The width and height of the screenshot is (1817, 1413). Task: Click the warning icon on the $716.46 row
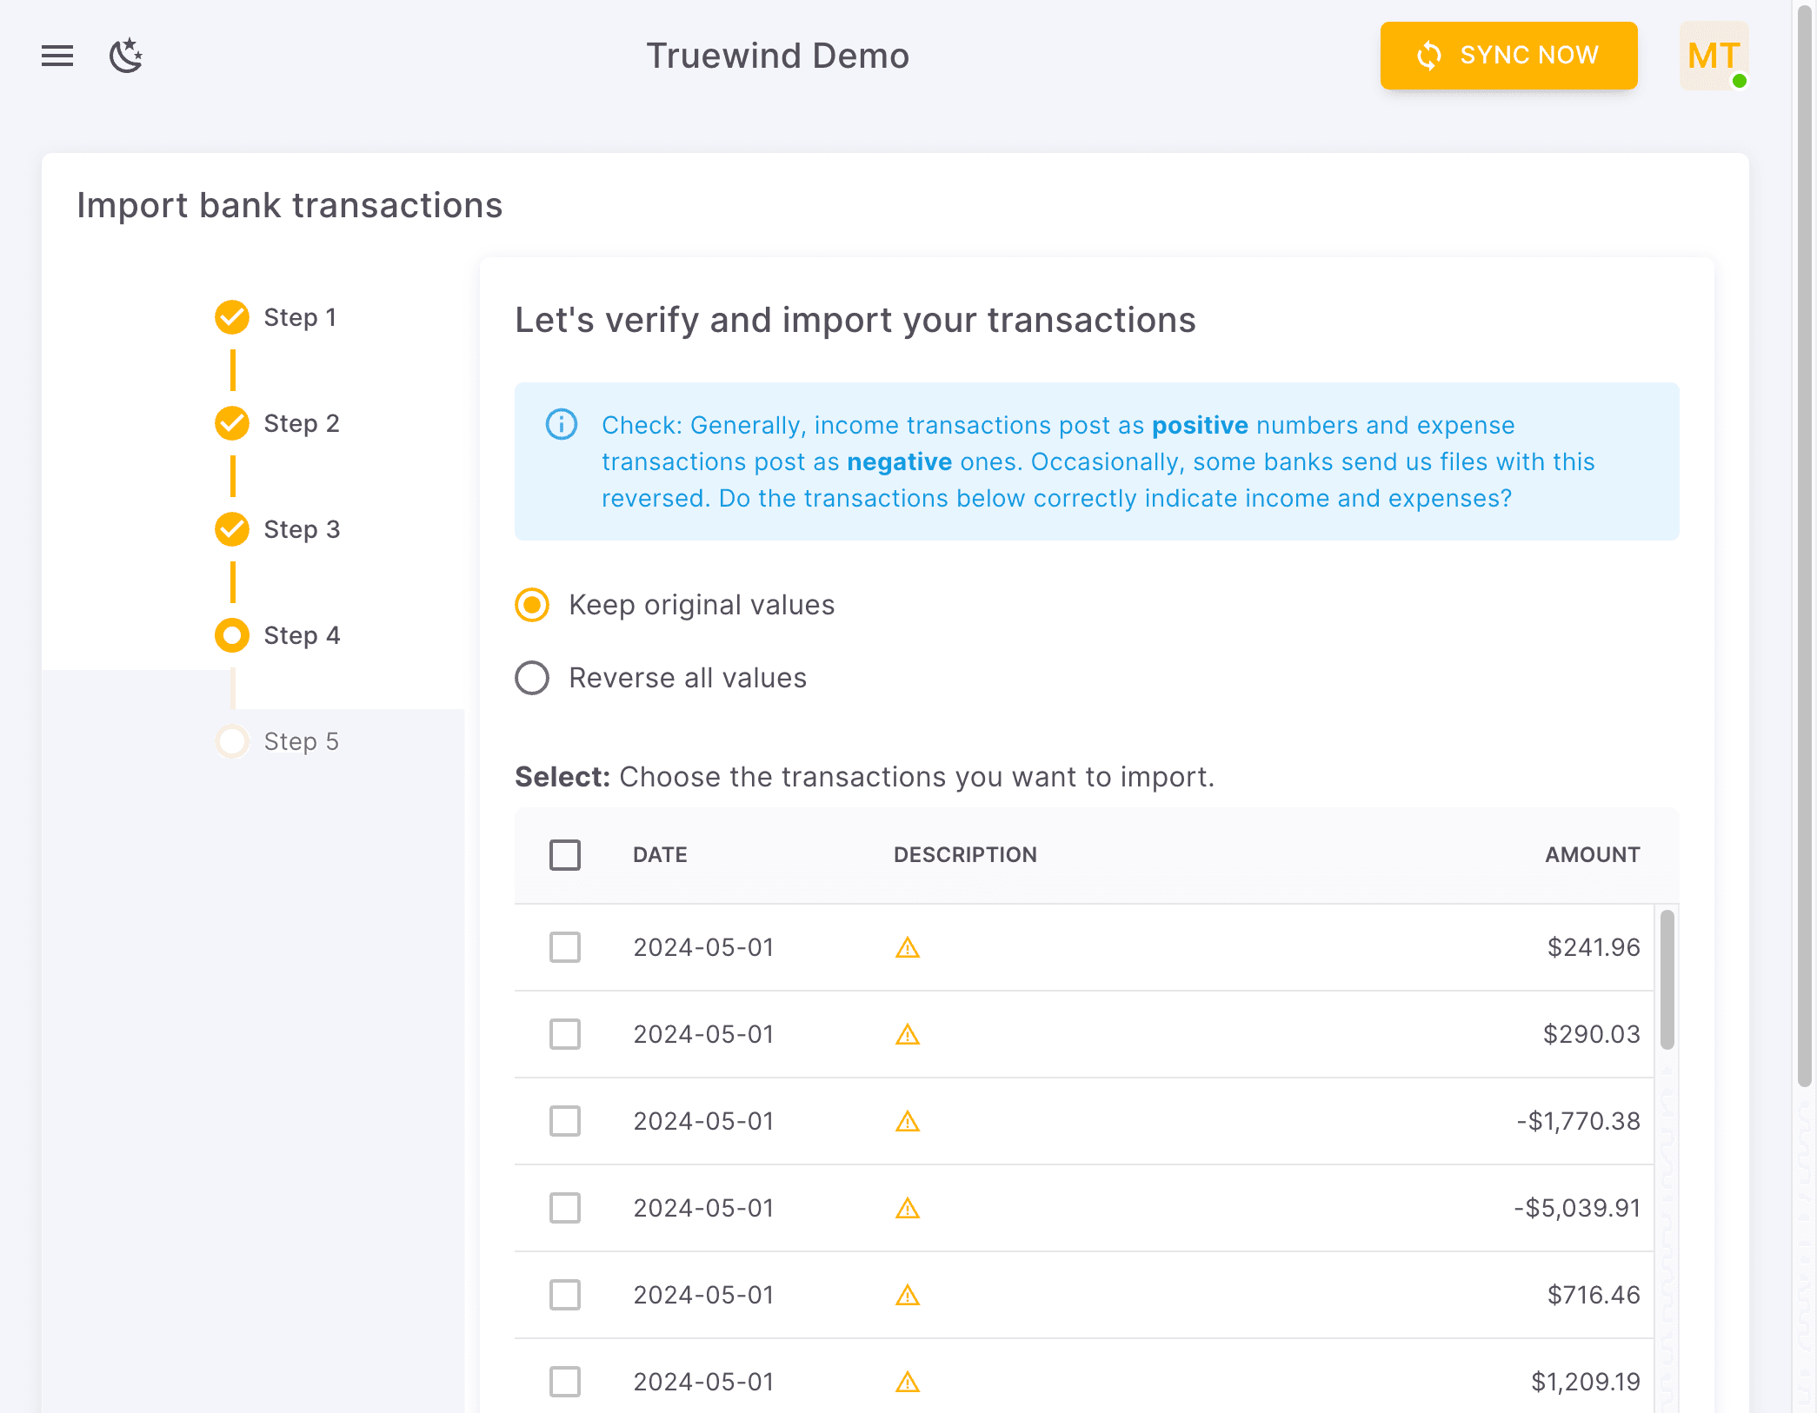point(908,1295)
